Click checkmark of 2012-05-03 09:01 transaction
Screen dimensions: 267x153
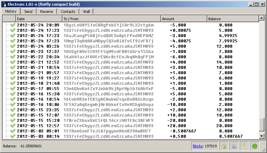click(x=13, y=131)
